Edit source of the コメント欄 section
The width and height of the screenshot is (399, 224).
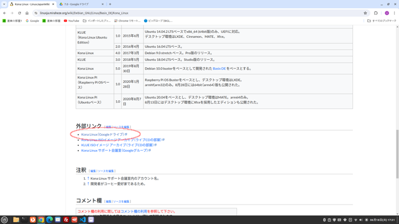121,202
